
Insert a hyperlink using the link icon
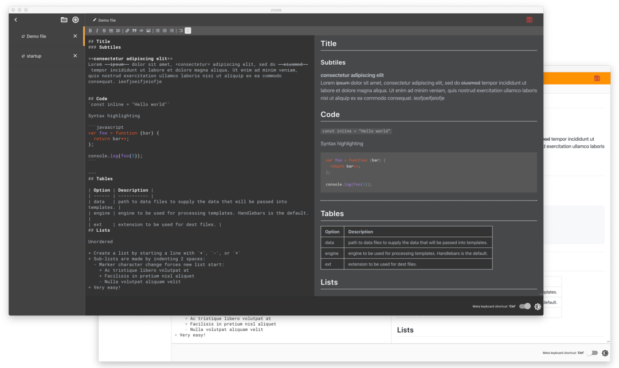127,30
